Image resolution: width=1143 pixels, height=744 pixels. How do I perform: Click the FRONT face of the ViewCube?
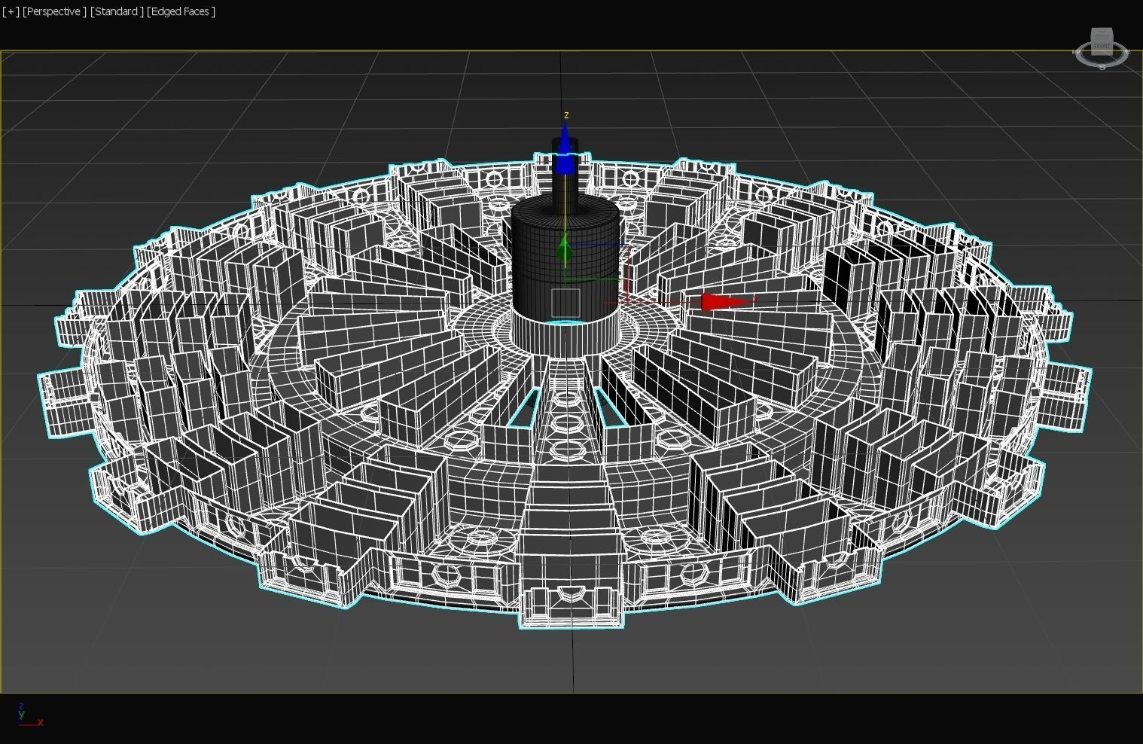pyautogui.click(x=1102, y=46)
